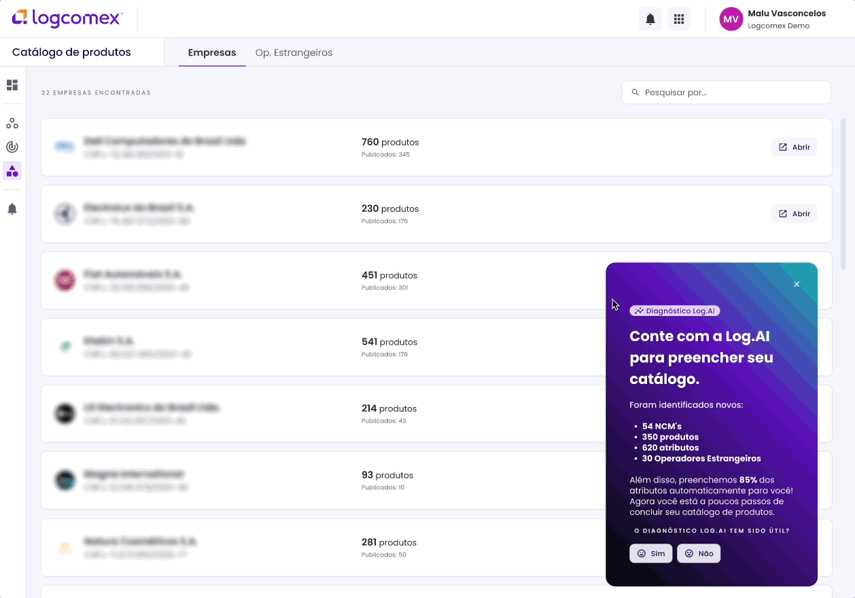Screen dimensions: 855x598
Task: Click the Malu Vasconcelos user name
Action: click(786, 14)
